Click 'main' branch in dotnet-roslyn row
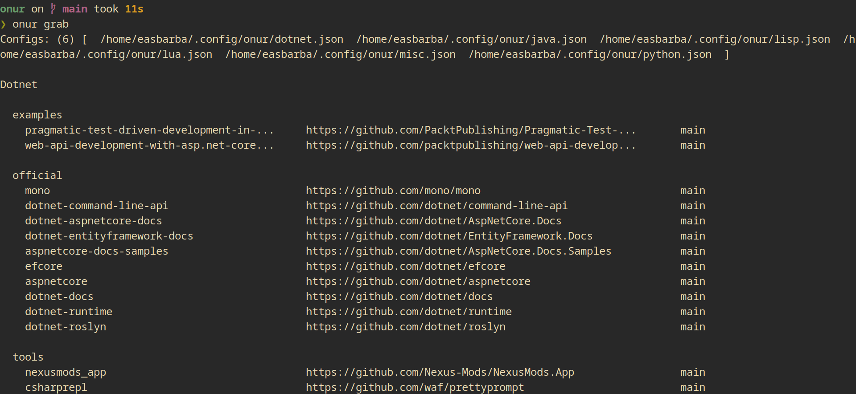The image size is (856, 394). pyautogui.click(x=693, y=327)
